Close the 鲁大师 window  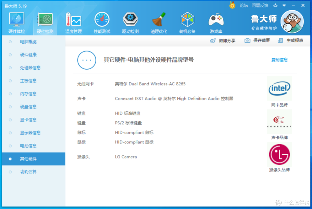pos(303,5)
